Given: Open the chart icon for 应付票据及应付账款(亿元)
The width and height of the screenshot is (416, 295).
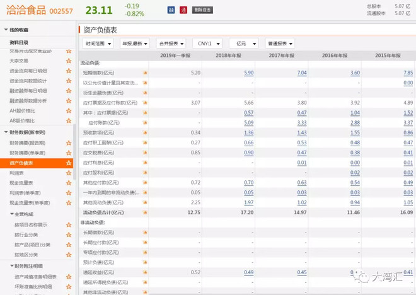Looking at the screenshot, I should [x=145, y=103].
